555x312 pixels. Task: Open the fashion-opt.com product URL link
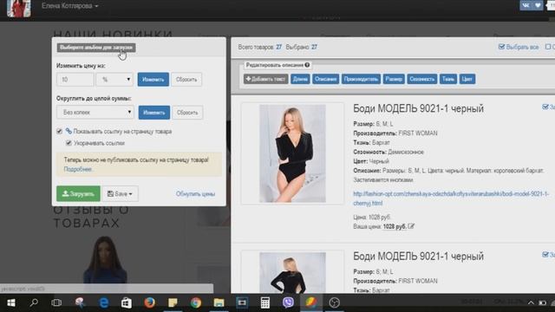(451, 198)
